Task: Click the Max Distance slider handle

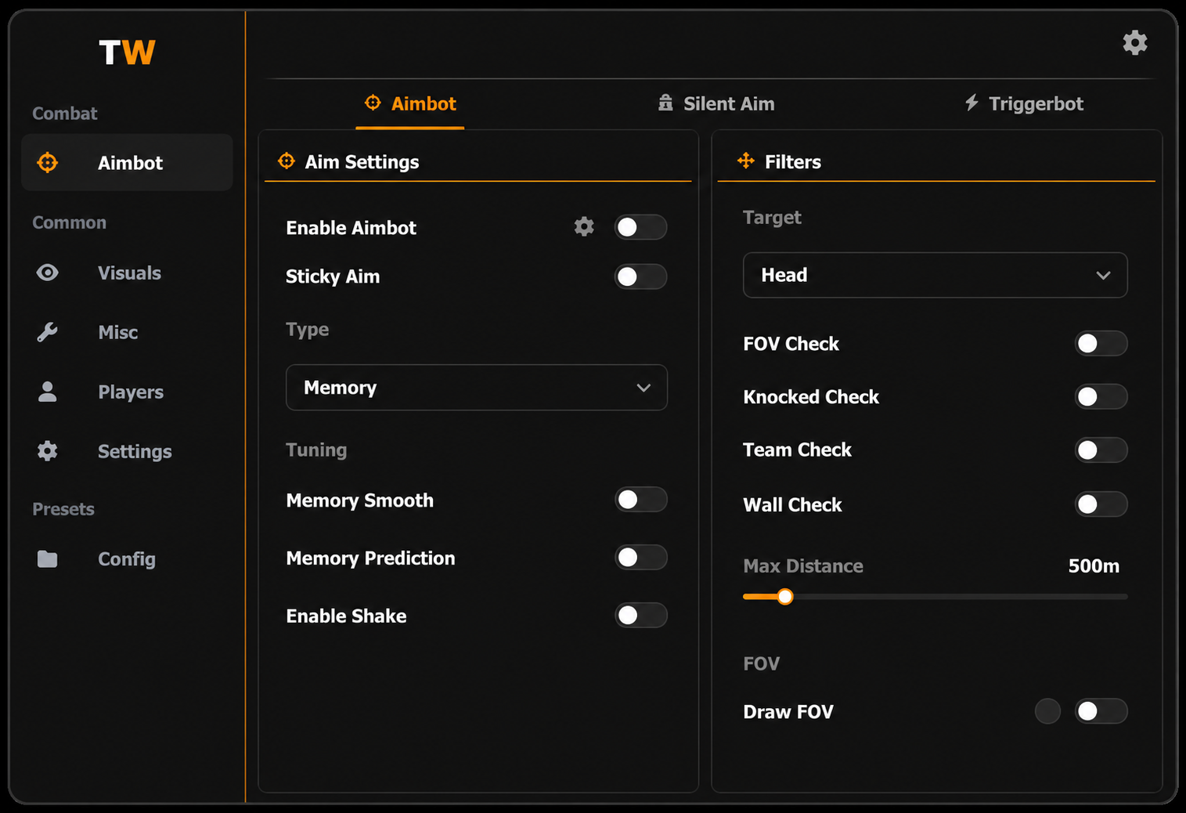Action: click(x=784, y=597)
